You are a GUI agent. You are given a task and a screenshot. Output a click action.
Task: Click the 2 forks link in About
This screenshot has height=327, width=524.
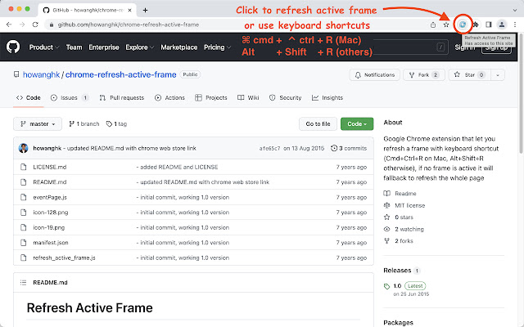[x=399, y=241]
